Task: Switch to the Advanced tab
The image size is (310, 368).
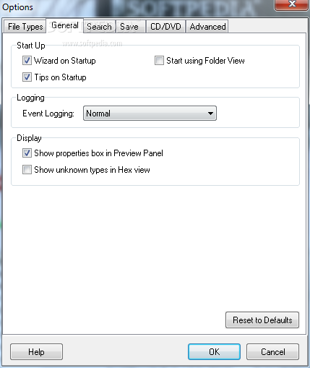Action: 207,26
